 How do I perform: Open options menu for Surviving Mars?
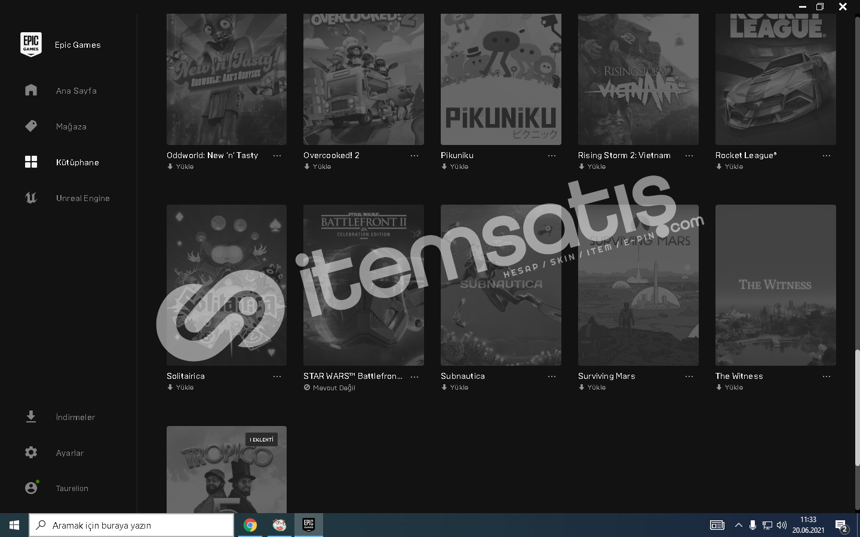(689, 376)
